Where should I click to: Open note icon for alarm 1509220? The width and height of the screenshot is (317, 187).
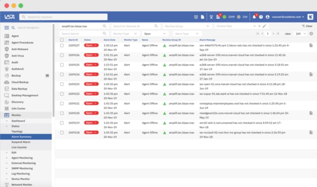point(311,113)
